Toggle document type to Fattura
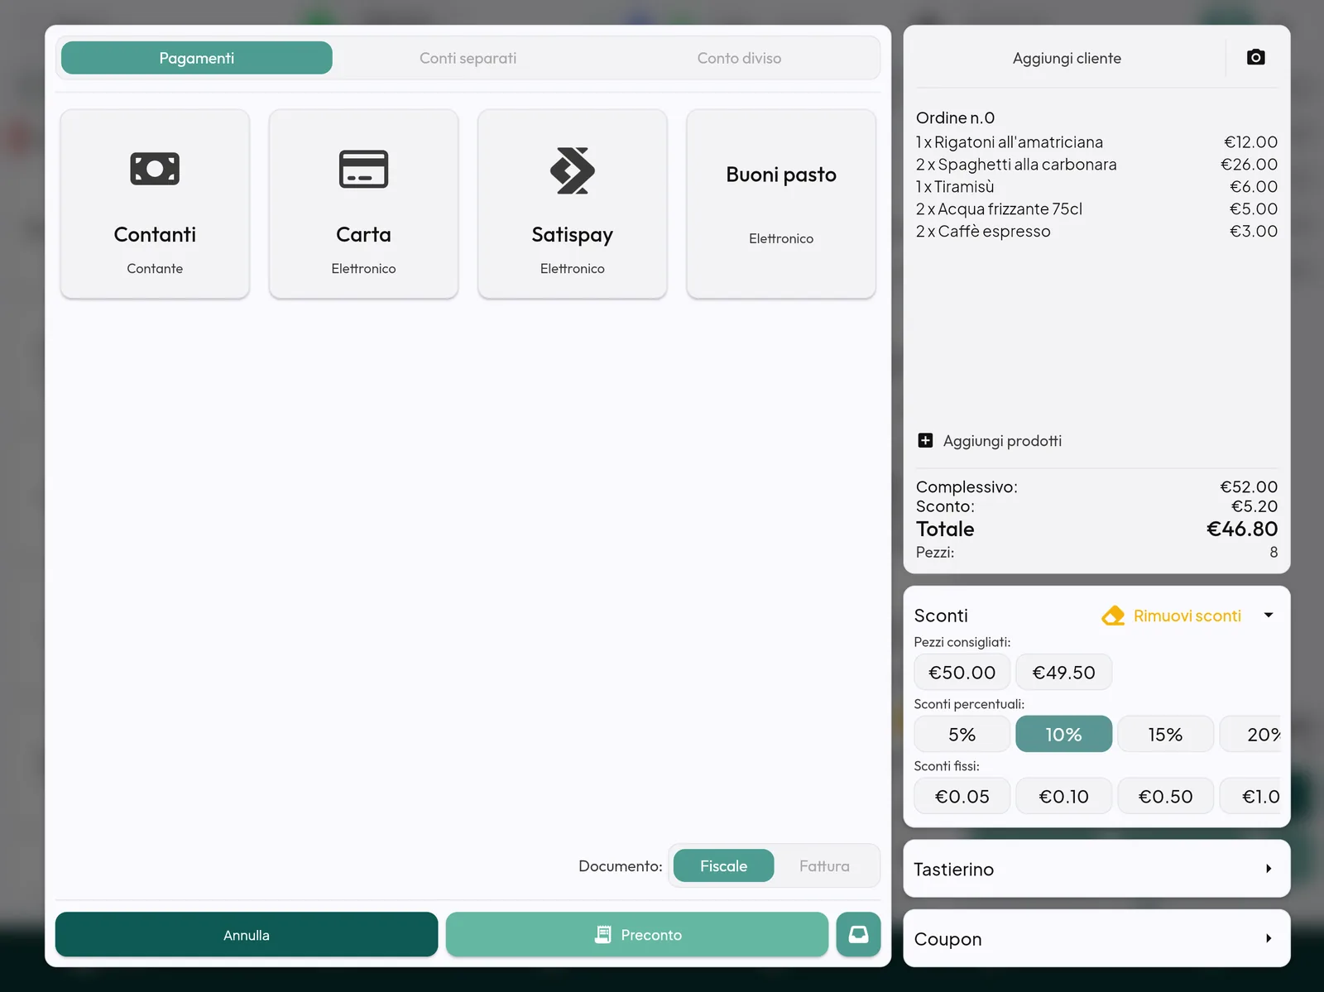The height and width of the screenshot is (992, 1324). coord(824,865)
